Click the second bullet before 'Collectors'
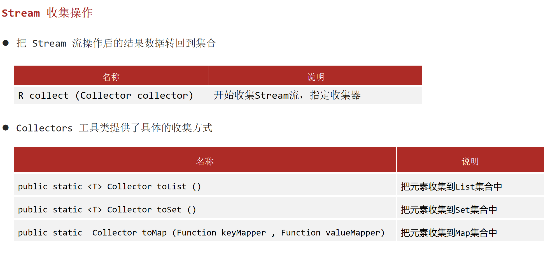This screenshot has width=557, height=254. [x=6, y=128]
